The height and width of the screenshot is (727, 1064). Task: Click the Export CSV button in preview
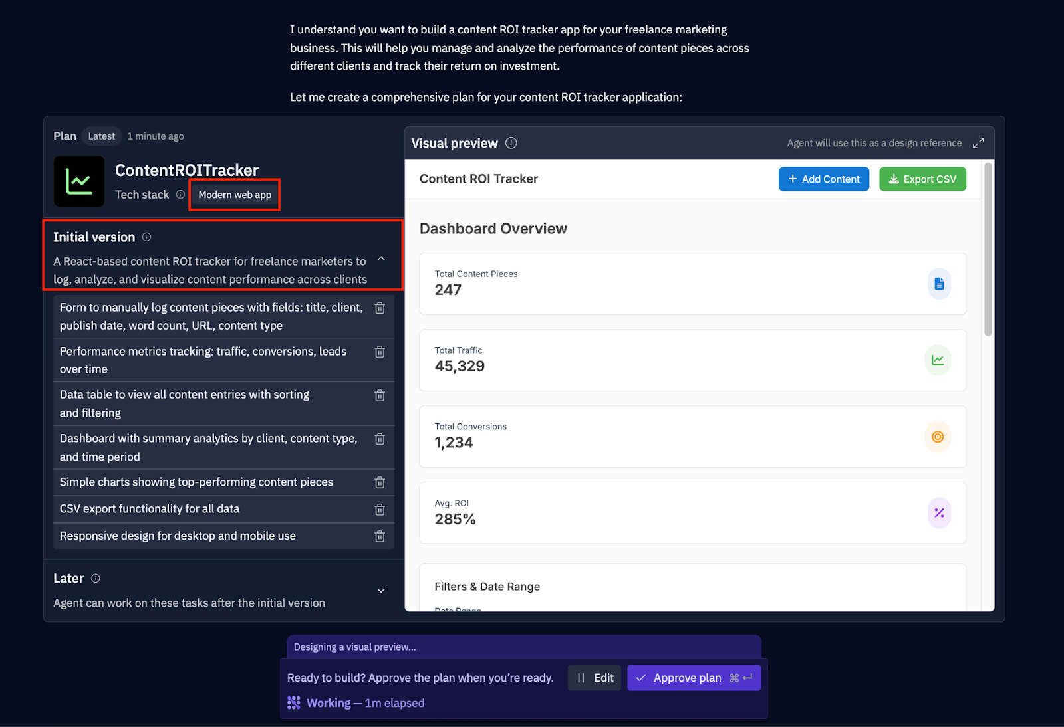[922, 179]
